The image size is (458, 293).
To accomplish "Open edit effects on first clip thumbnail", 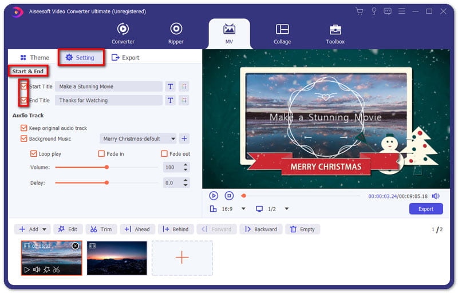I will click(x=47, y=270).
